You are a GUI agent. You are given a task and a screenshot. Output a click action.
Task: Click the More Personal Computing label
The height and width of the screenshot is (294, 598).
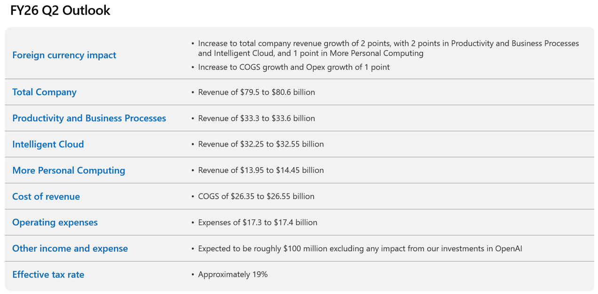point(69,170)
